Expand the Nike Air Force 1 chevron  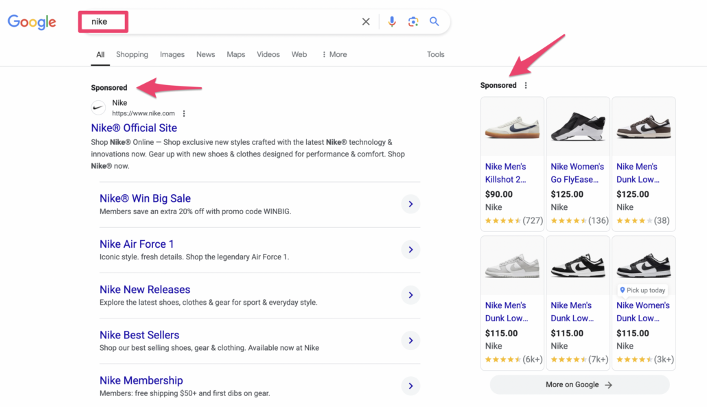pyautogui.click(x=410, y=250)
